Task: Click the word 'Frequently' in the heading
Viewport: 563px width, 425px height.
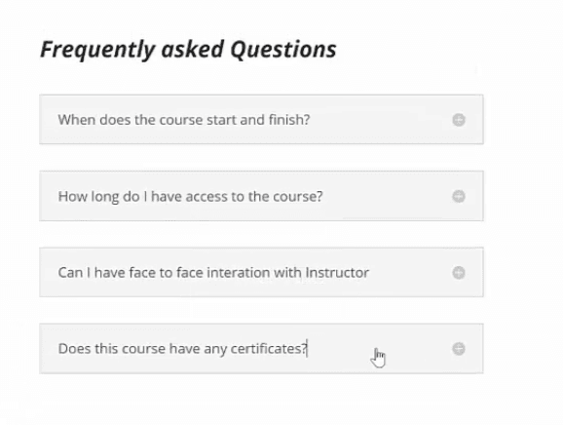Action: click(x=97, y=51)
